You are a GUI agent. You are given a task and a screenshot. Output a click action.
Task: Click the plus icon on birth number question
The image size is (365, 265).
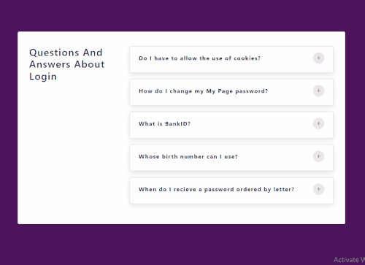(x=318, y=156)
